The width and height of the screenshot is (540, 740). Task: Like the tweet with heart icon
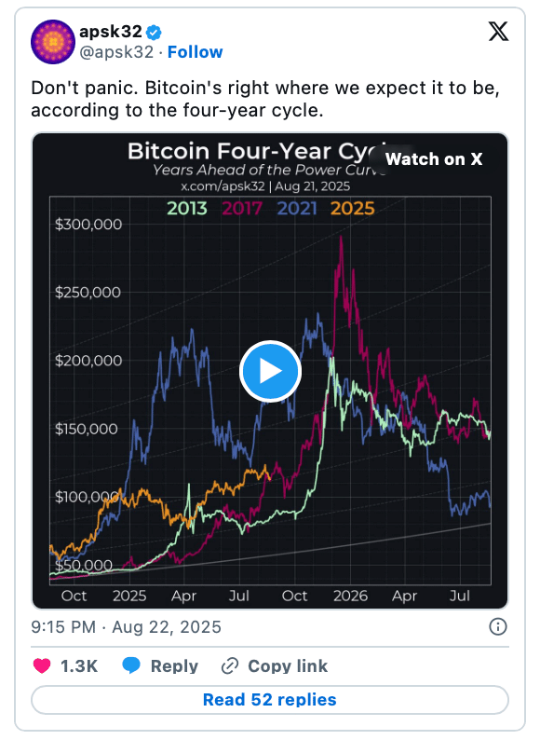coord(42,665)
